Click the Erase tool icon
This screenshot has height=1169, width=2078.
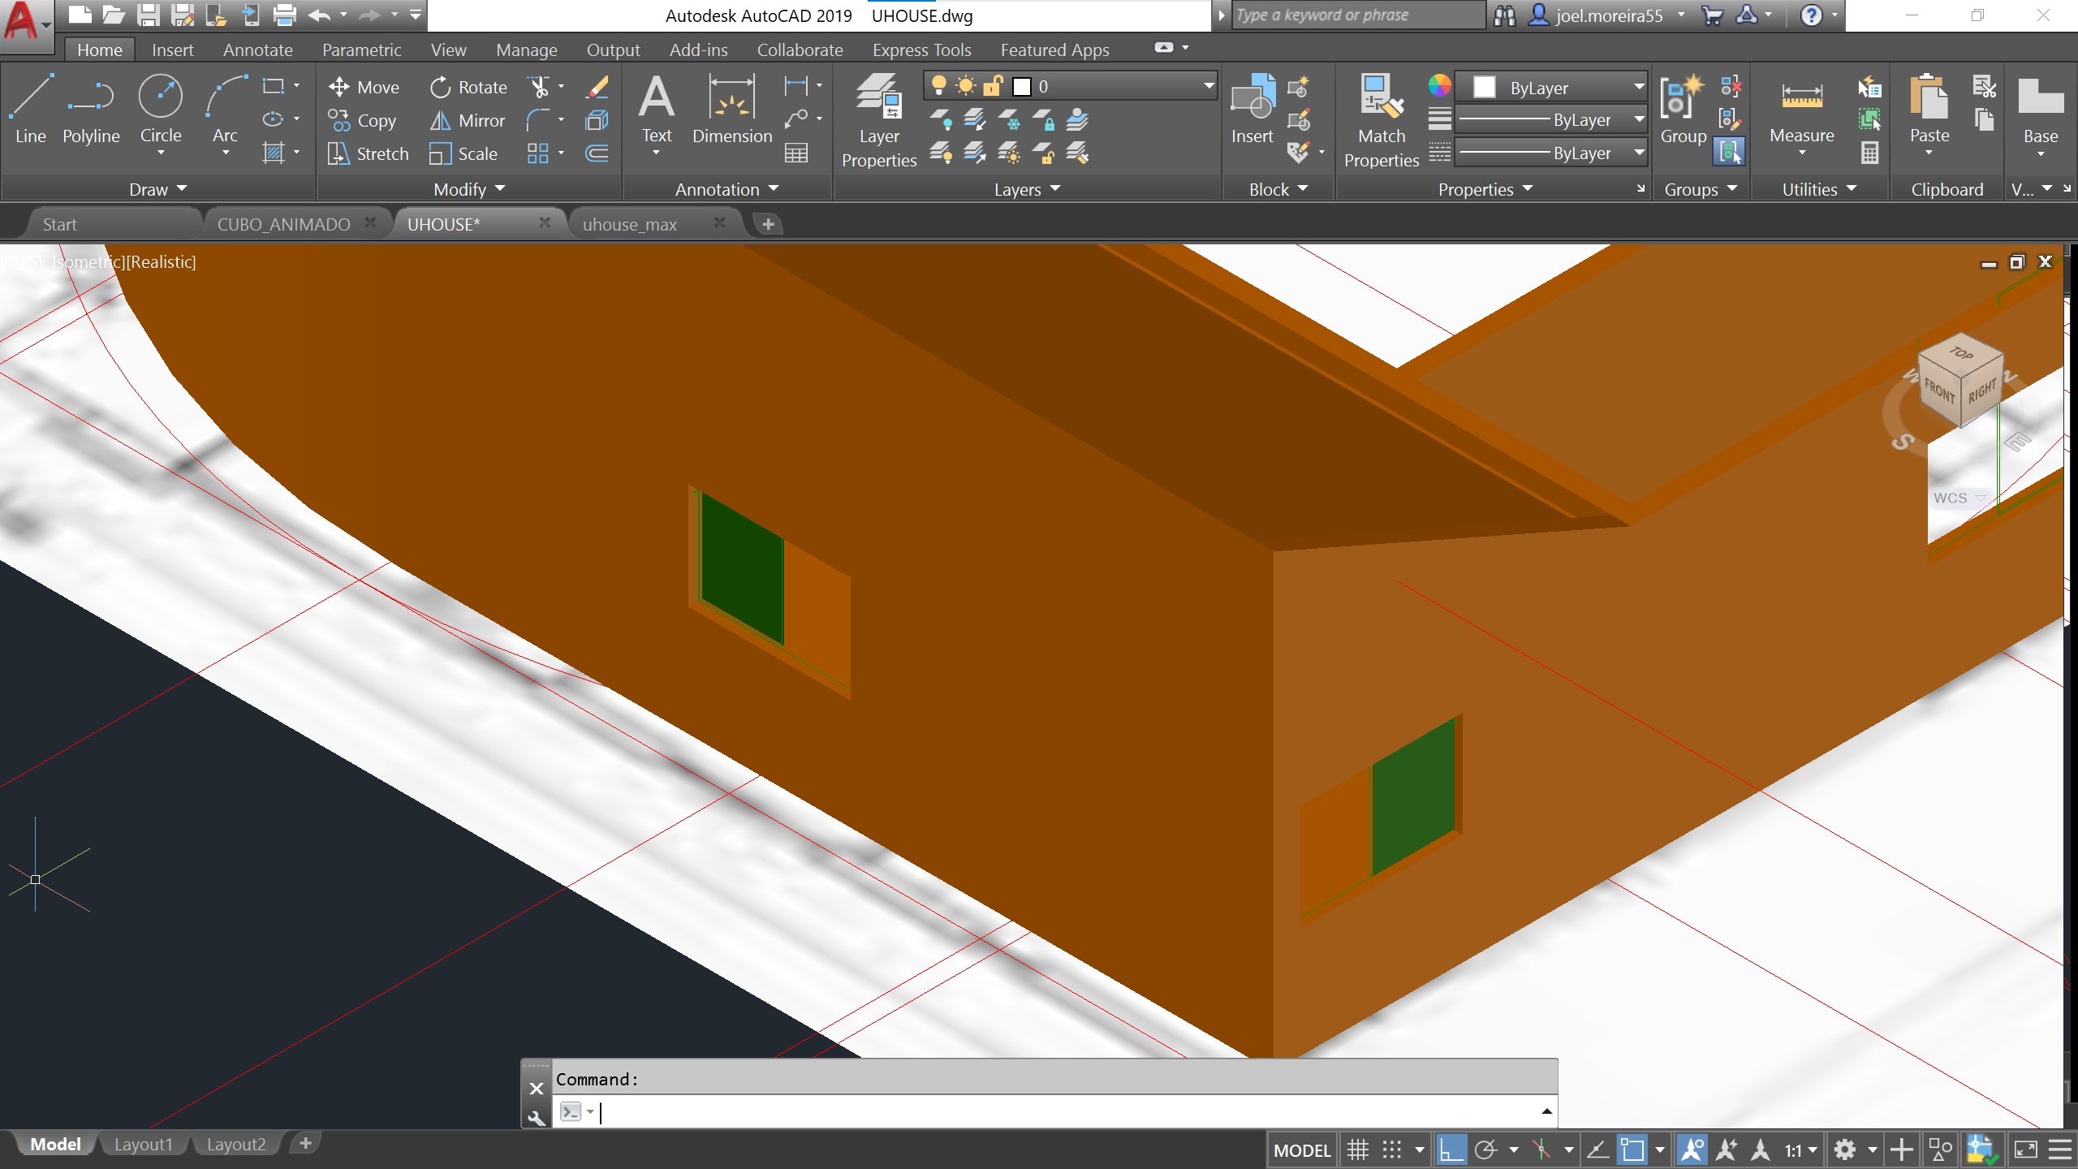point(597,87)
